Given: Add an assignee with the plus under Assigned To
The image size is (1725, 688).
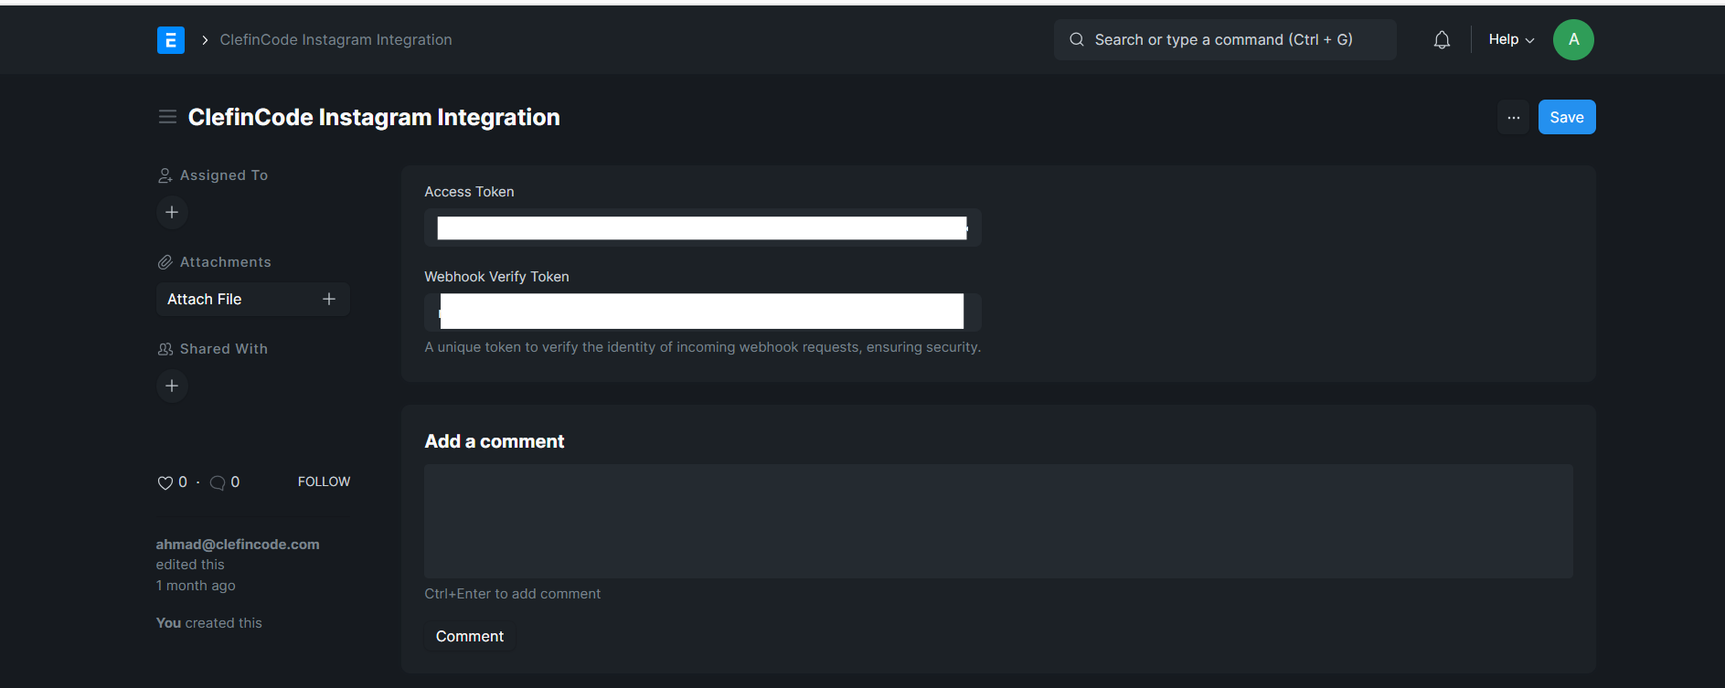Looking at the screenshot, I should click(172, 212).
